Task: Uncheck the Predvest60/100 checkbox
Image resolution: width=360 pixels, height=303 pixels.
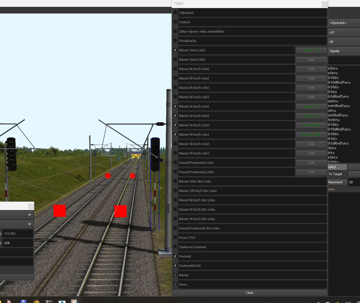Action: tap(175, 265)
